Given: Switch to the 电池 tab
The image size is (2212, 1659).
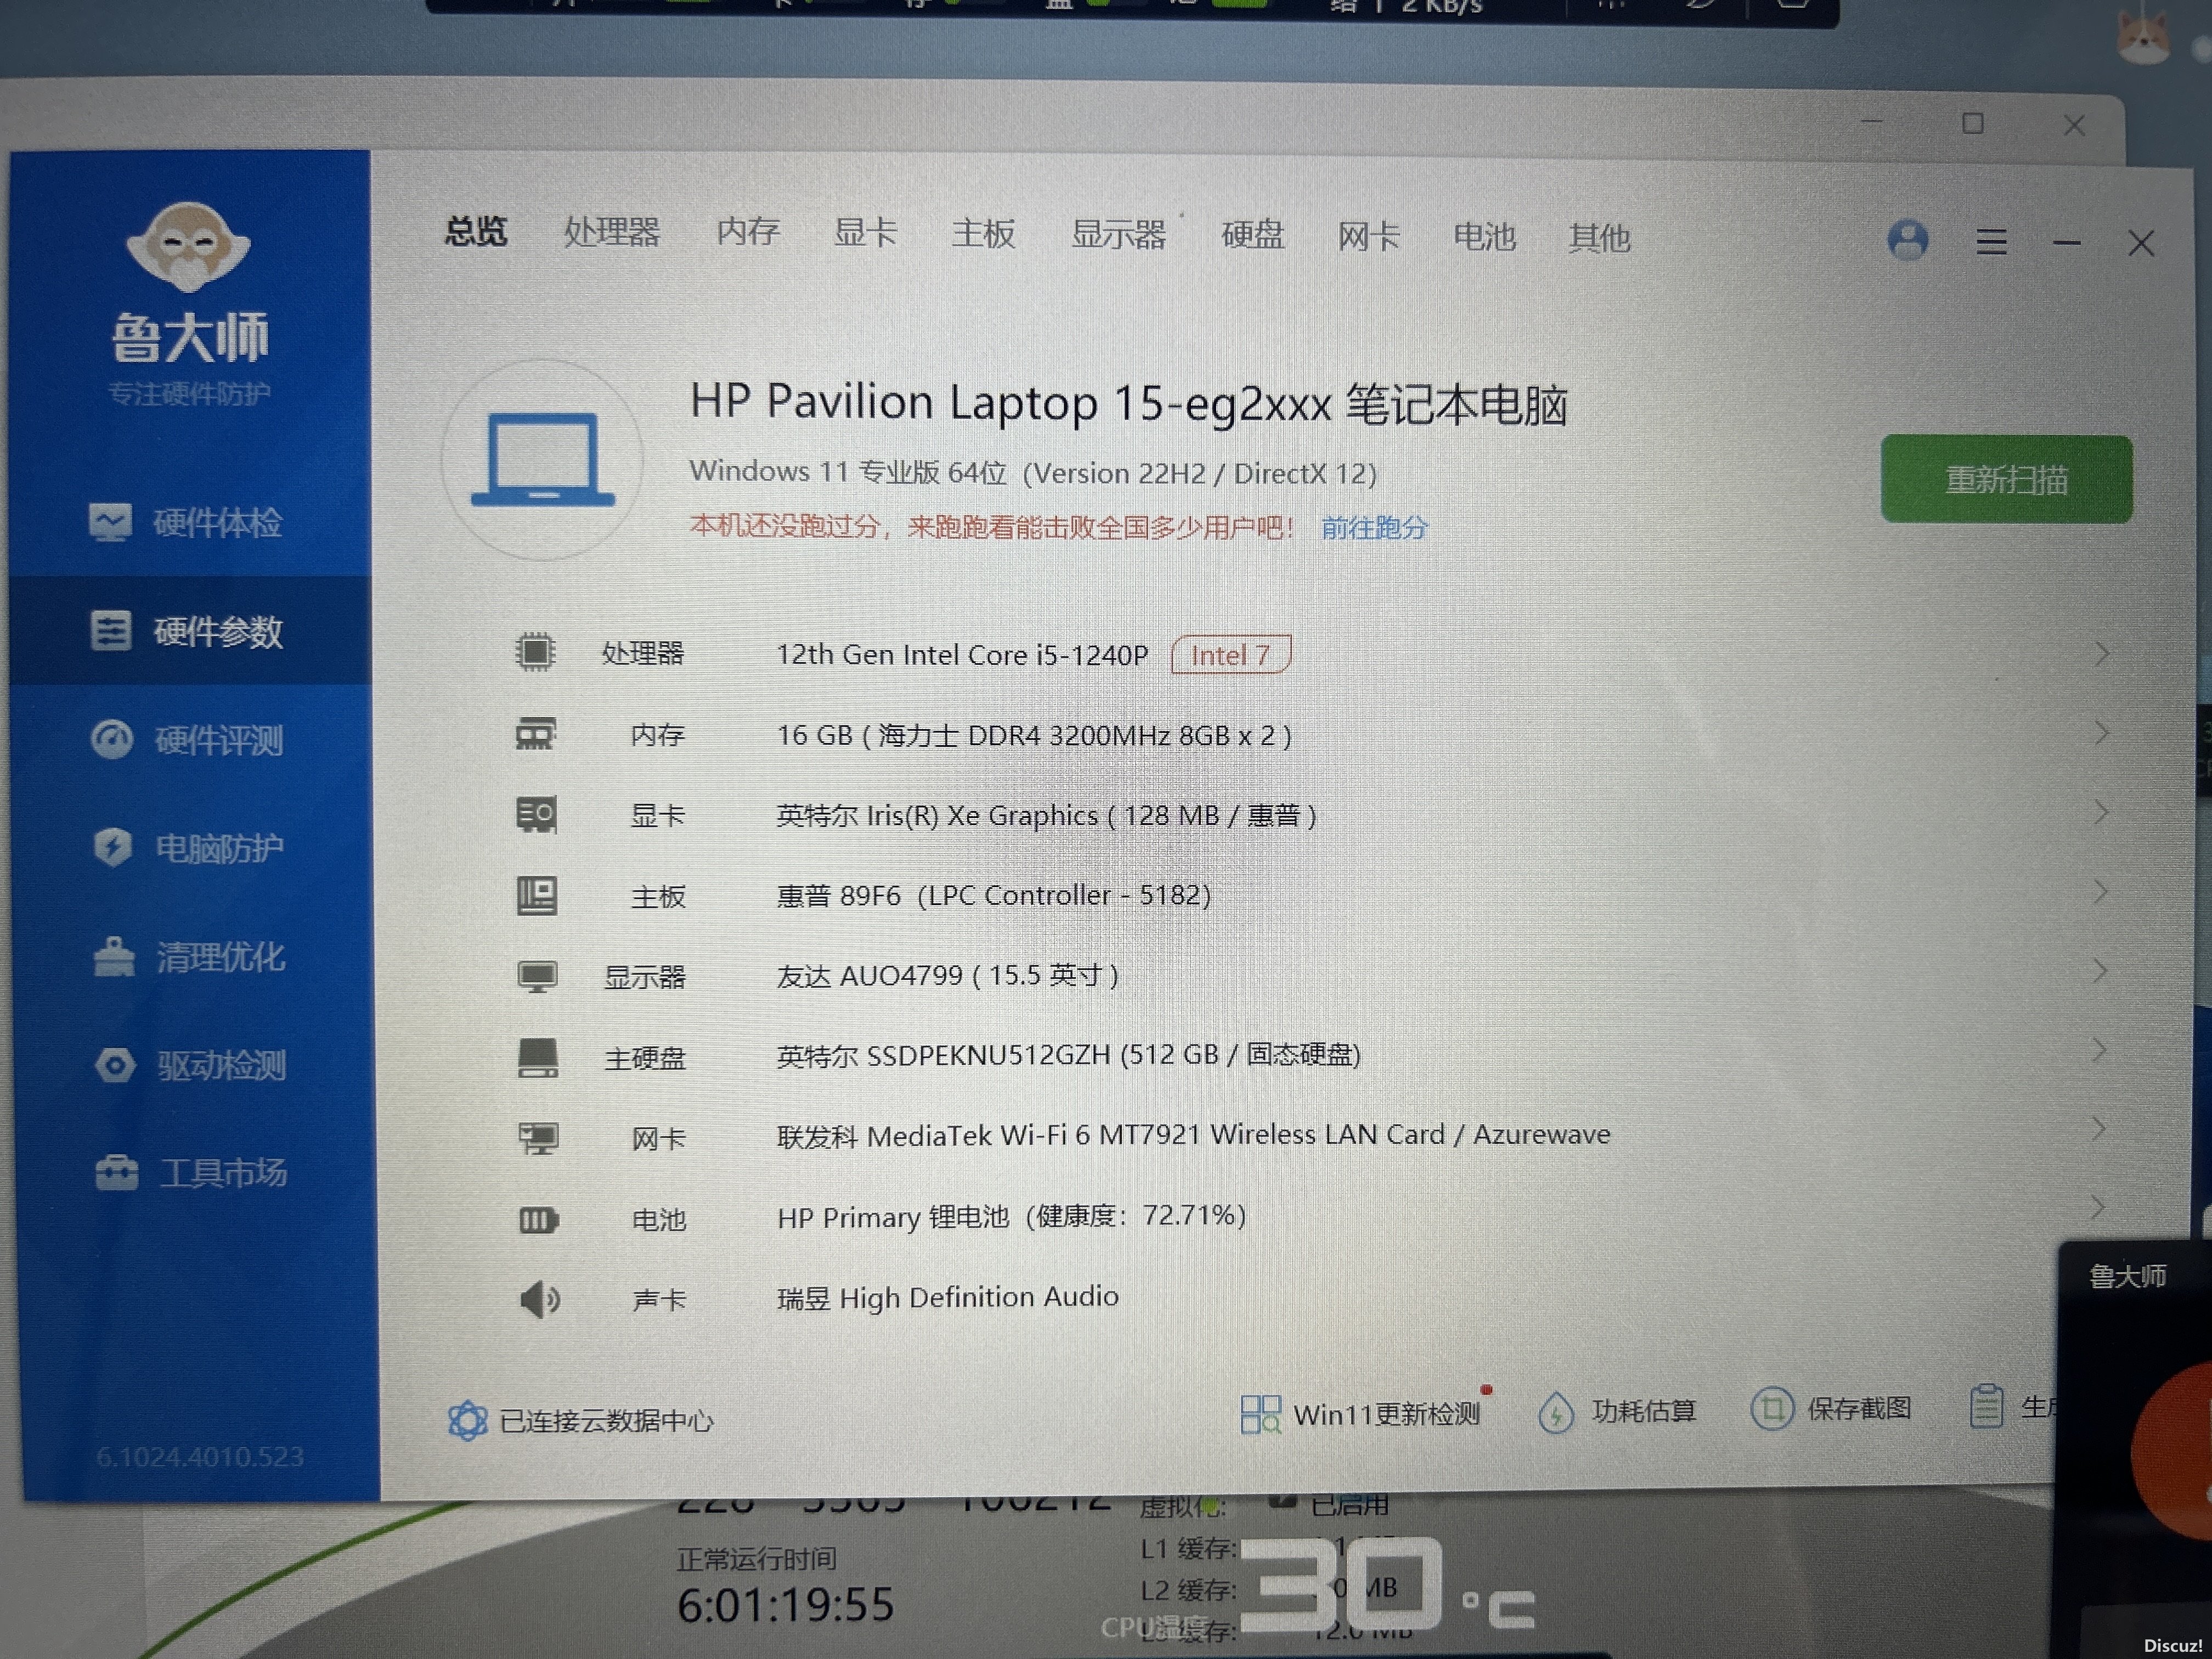Looking at the screenshot, I should [x=1484, y=237].
